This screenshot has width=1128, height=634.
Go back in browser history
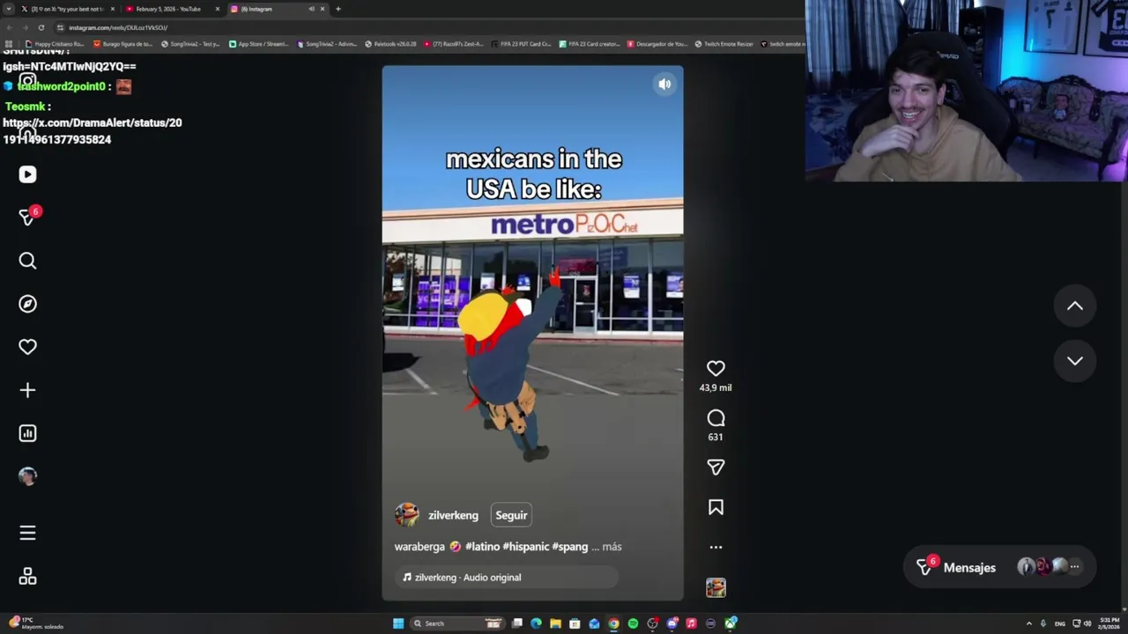(x=10, y=27)
